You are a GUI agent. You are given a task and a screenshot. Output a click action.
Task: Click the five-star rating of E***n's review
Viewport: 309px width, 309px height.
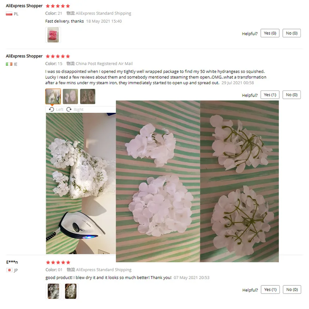click(x=58, y=262)
